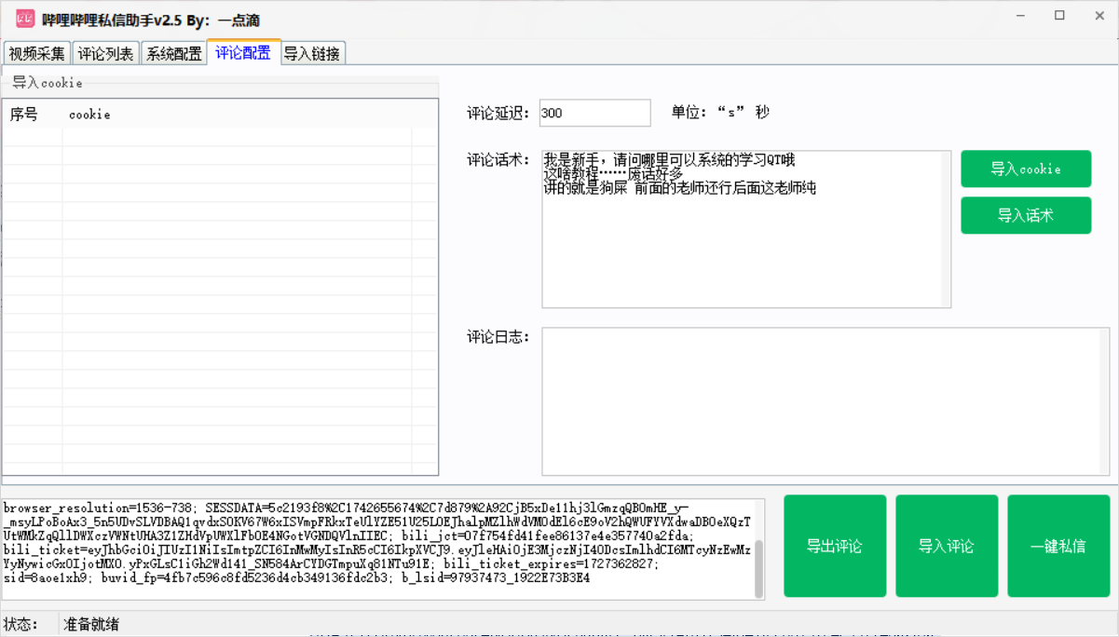This screenshot has height=637, width=1119.
Task: Open the 导入链接 tab
Action: click(312, 54)
